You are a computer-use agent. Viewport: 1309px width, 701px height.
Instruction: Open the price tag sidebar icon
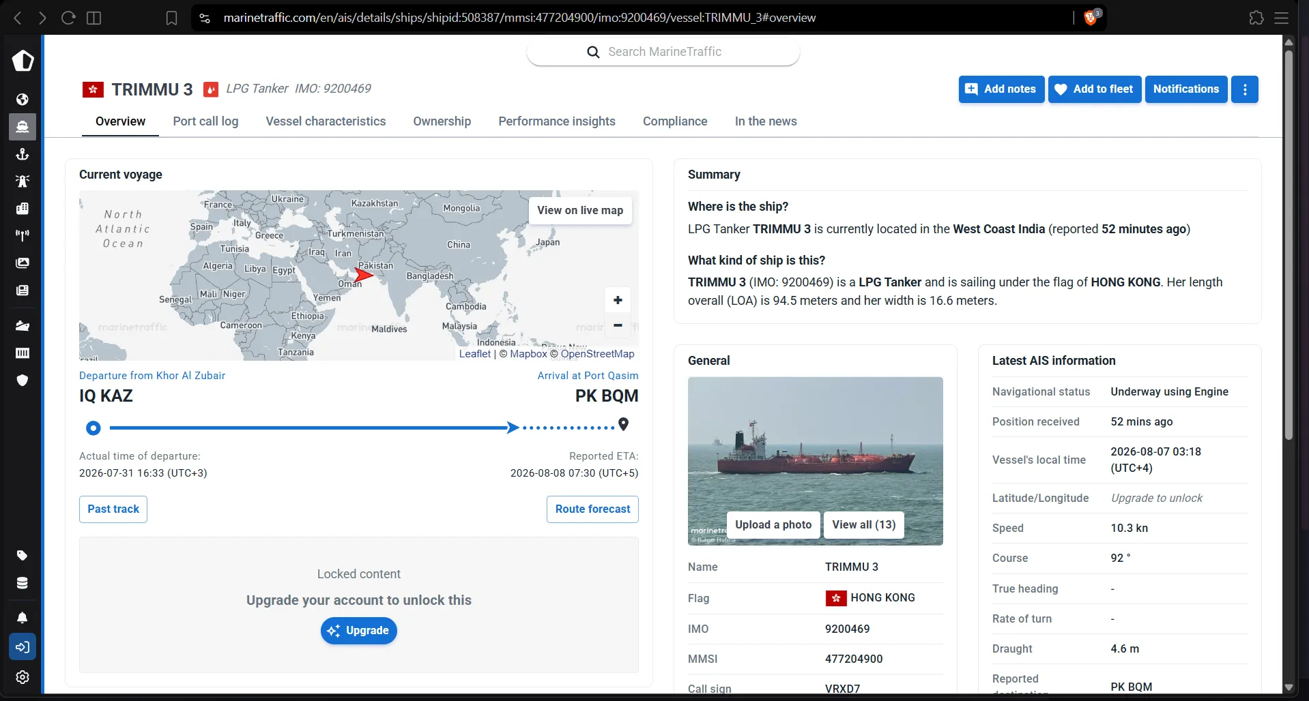point(23,556)
